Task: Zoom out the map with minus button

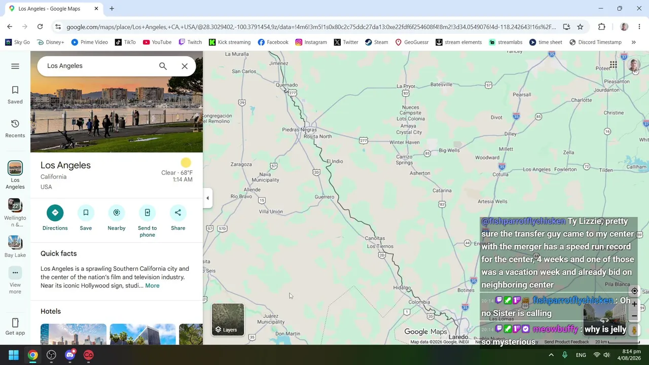Action: pos(634,316)
